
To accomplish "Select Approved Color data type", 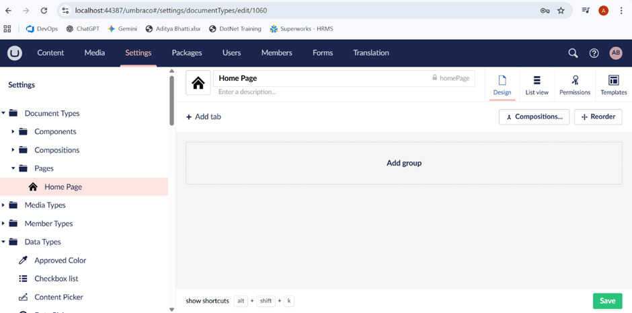I will (x=60, y=260).
